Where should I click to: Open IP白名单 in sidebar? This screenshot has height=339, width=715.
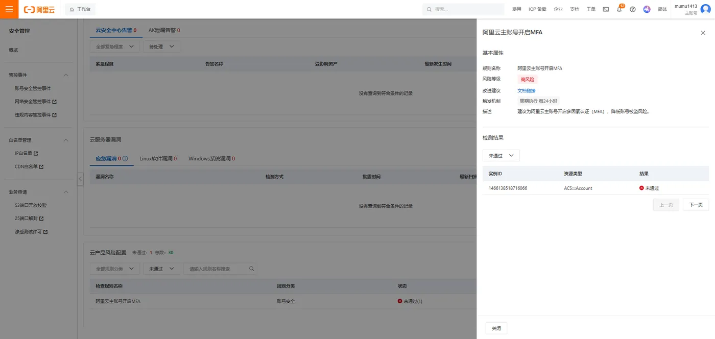[26, 153]
